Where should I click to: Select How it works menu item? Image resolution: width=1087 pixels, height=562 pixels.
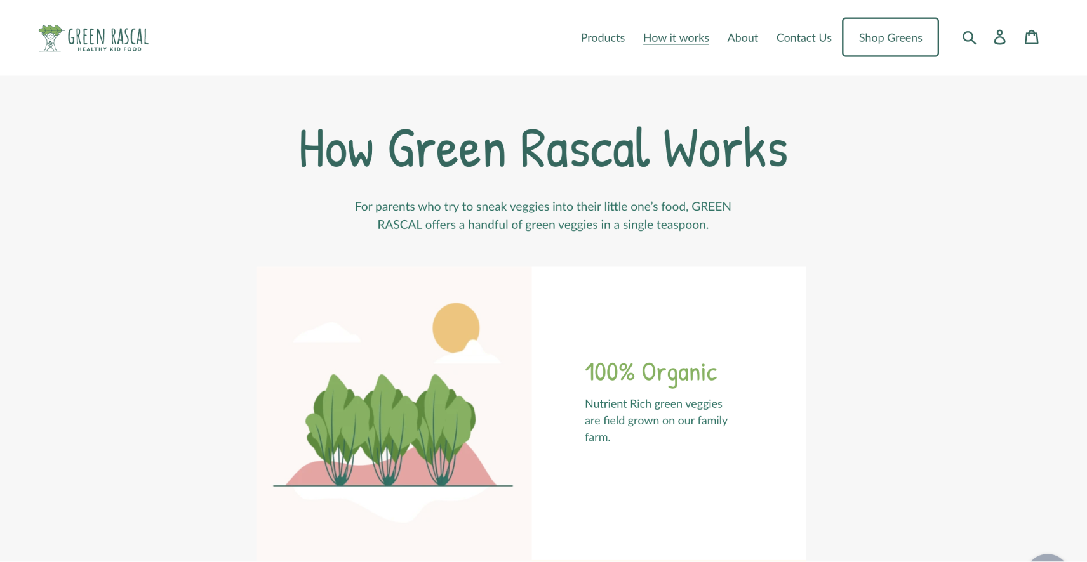click(676, 37)
